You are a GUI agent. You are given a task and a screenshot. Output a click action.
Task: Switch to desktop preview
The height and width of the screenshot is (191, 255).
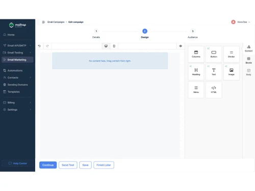pyautogui.click(x=106, y=46)
